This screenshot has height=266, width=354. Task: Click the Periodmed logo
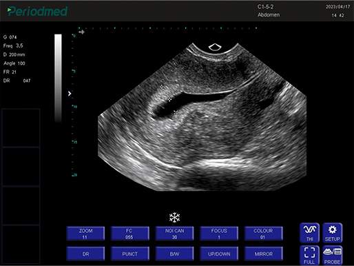tap(37, 11)
